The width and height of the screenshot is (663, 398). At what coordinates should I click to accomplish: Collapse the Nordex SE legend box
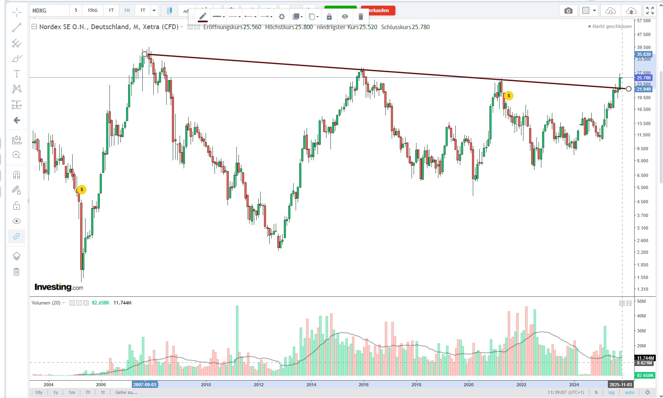click(34, 27)
